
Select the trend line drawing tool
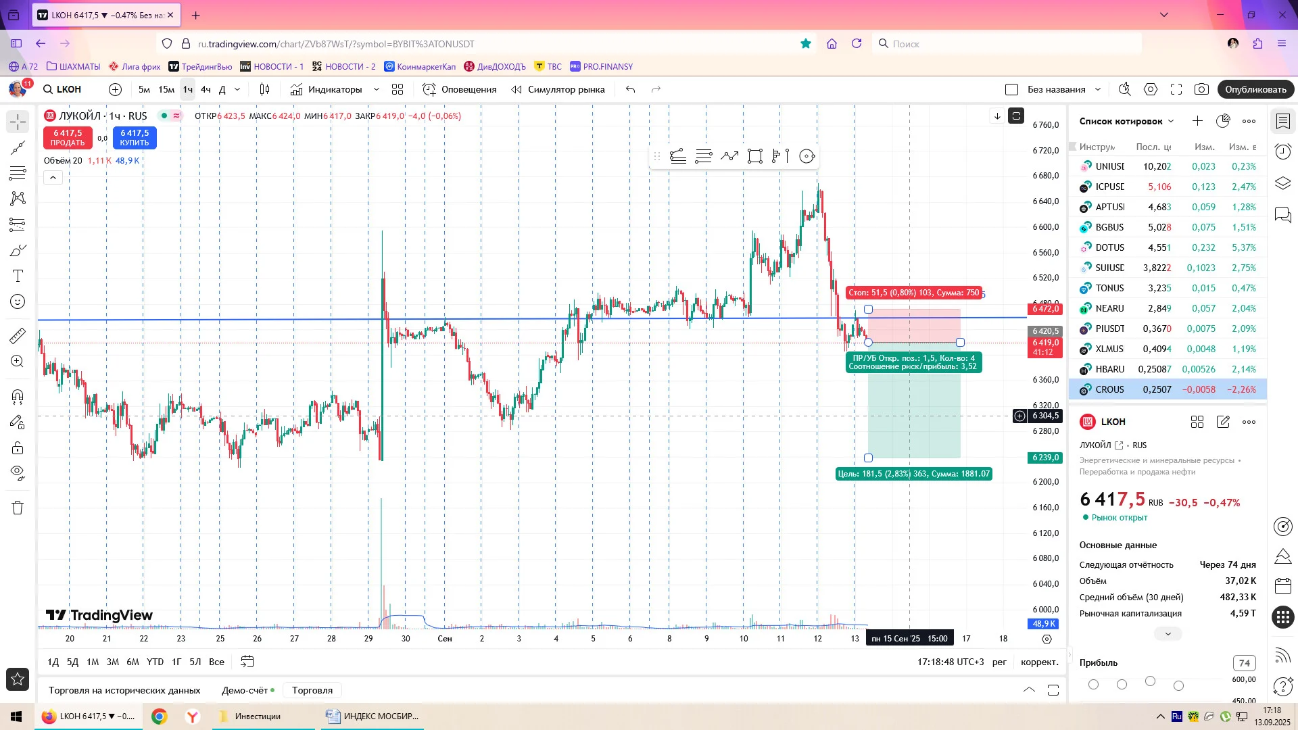18,147
